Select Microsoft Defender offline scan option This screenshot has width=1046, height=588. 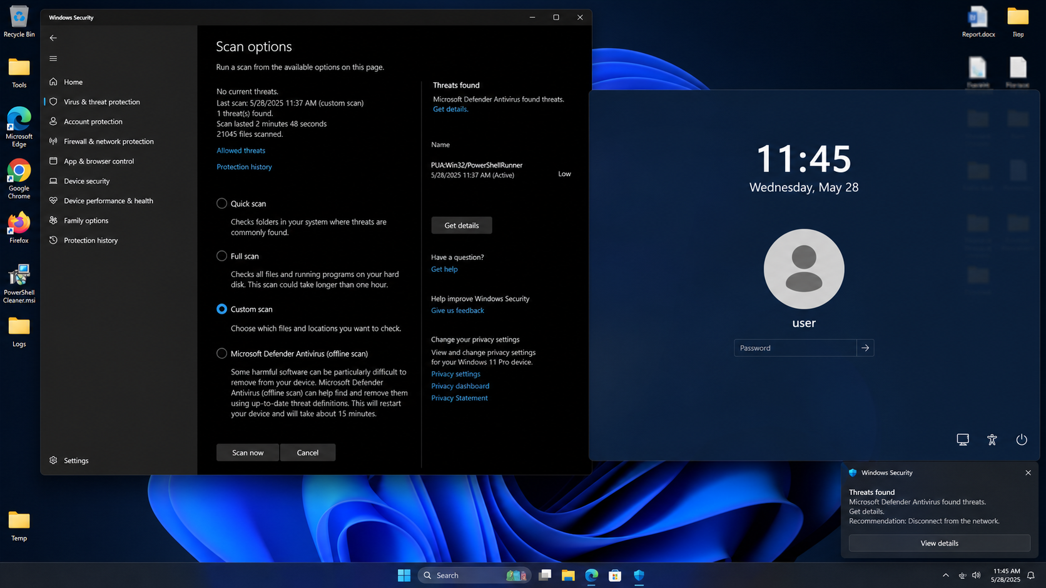pos(221,354)
